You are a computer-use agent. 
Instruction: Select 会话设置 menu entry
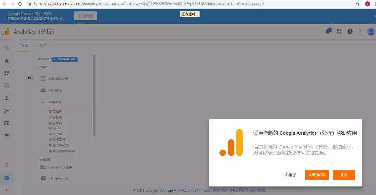[55, 134]
